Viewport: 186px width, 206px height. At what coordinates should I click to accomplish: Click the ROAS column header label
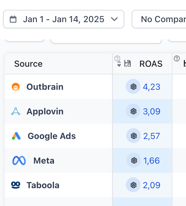151,64
